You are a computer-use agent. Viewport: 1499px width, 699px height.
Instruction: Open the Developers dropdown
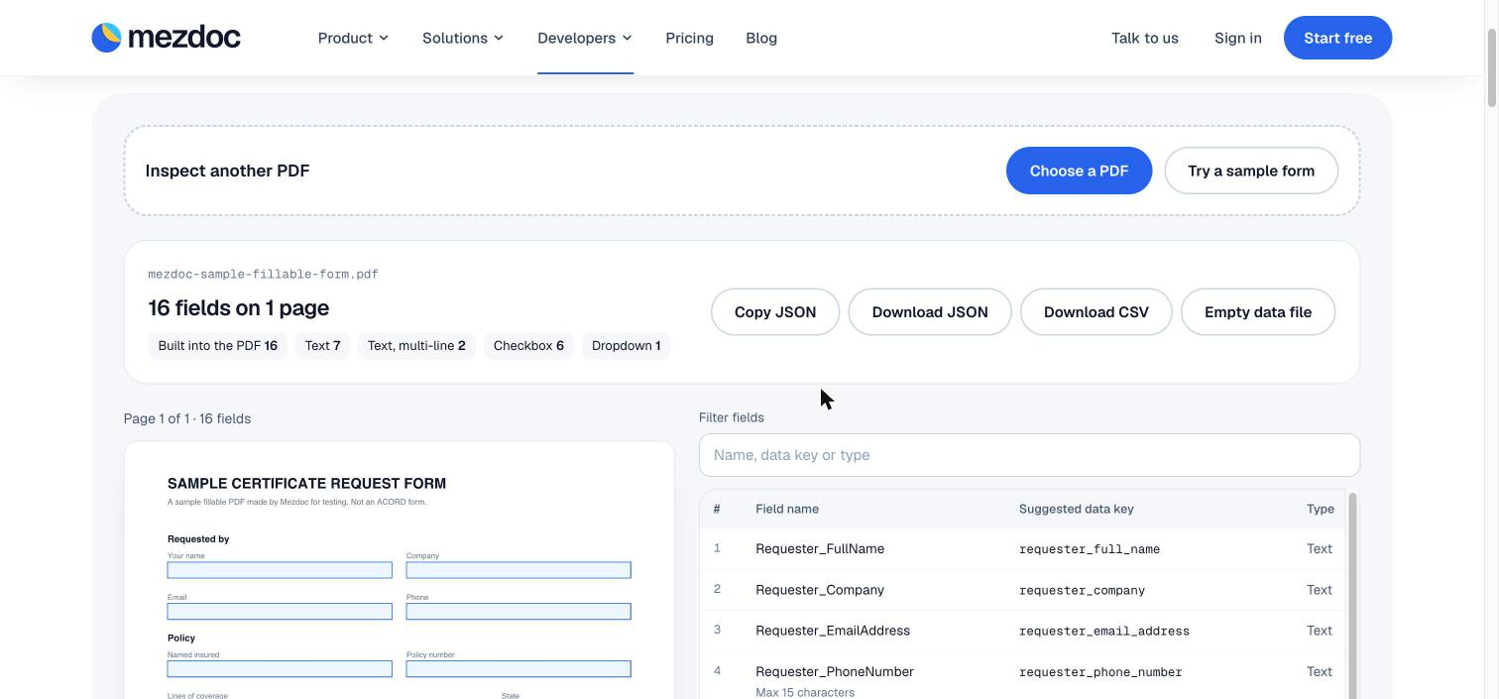point(585,38)
